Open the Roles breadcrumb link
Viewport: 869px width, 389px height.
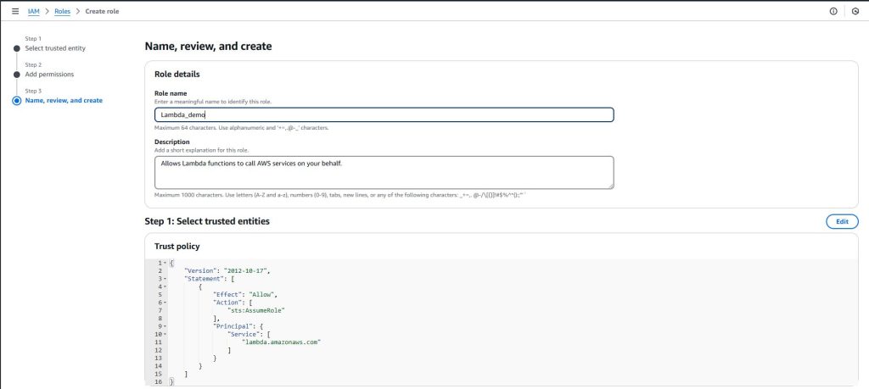click(62, 11)
